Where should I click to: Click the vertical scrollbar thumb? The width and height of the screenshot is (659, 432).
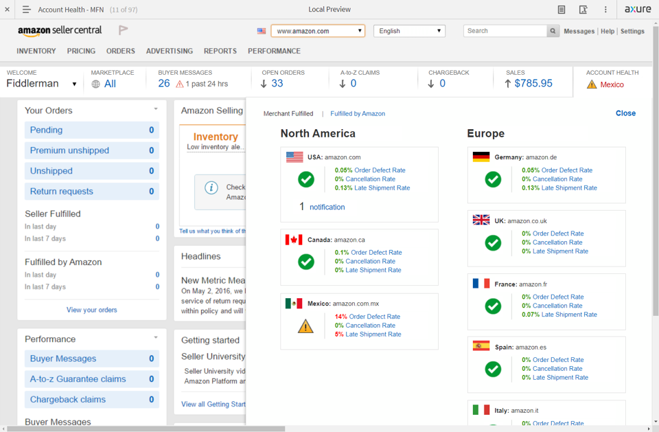coord(655,170)
